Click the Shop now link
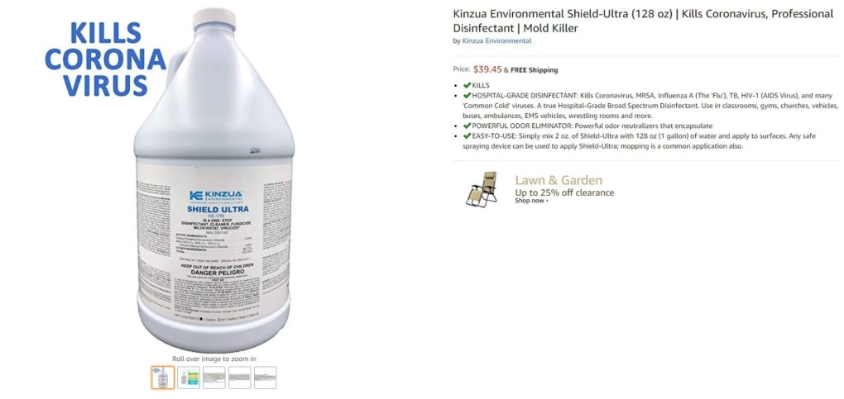Viewport: 844px width, 399px height. tap(530, 201)
